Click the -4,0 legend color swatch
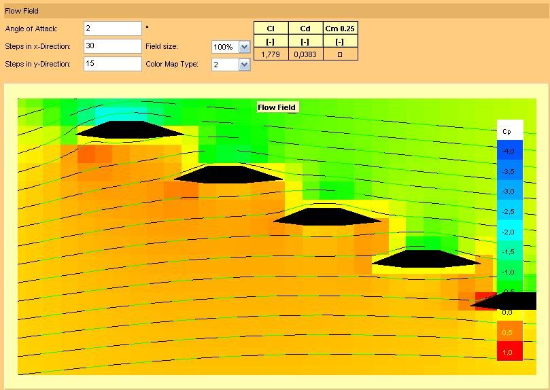The width and height of the screenshot is (550, 390). (510, 151)
